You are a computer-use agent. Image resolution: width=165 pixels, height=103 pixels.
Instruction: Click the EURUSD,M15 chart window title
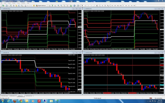click(89, 53)
